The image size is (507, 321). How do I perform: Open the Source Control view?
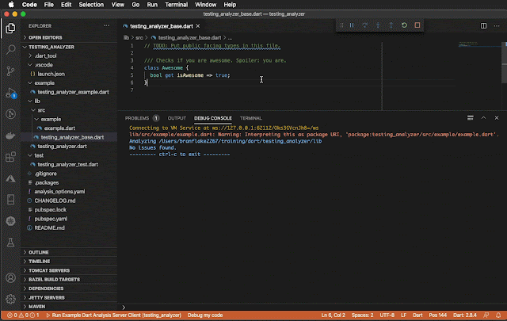coord(11,70)
